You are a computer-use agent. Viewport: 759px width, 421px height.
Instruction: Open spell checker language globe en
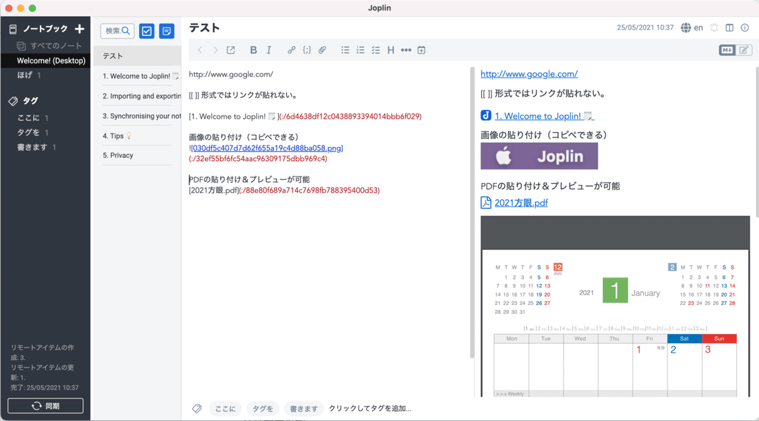692,28
